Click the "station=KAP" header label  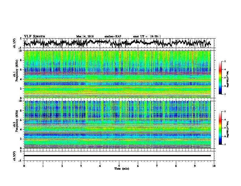(113, 36)
